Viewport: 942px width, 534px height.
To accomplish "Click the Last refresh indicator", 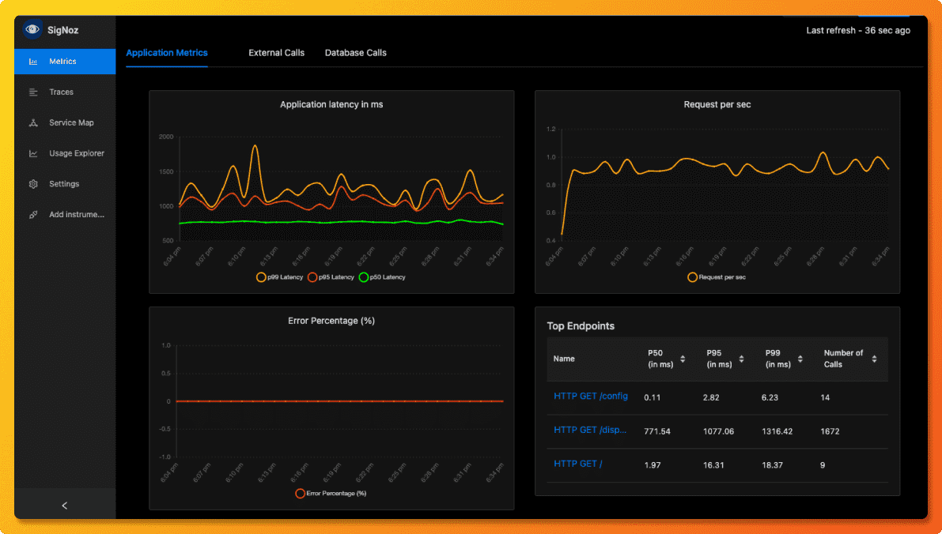I will [857, 29].
